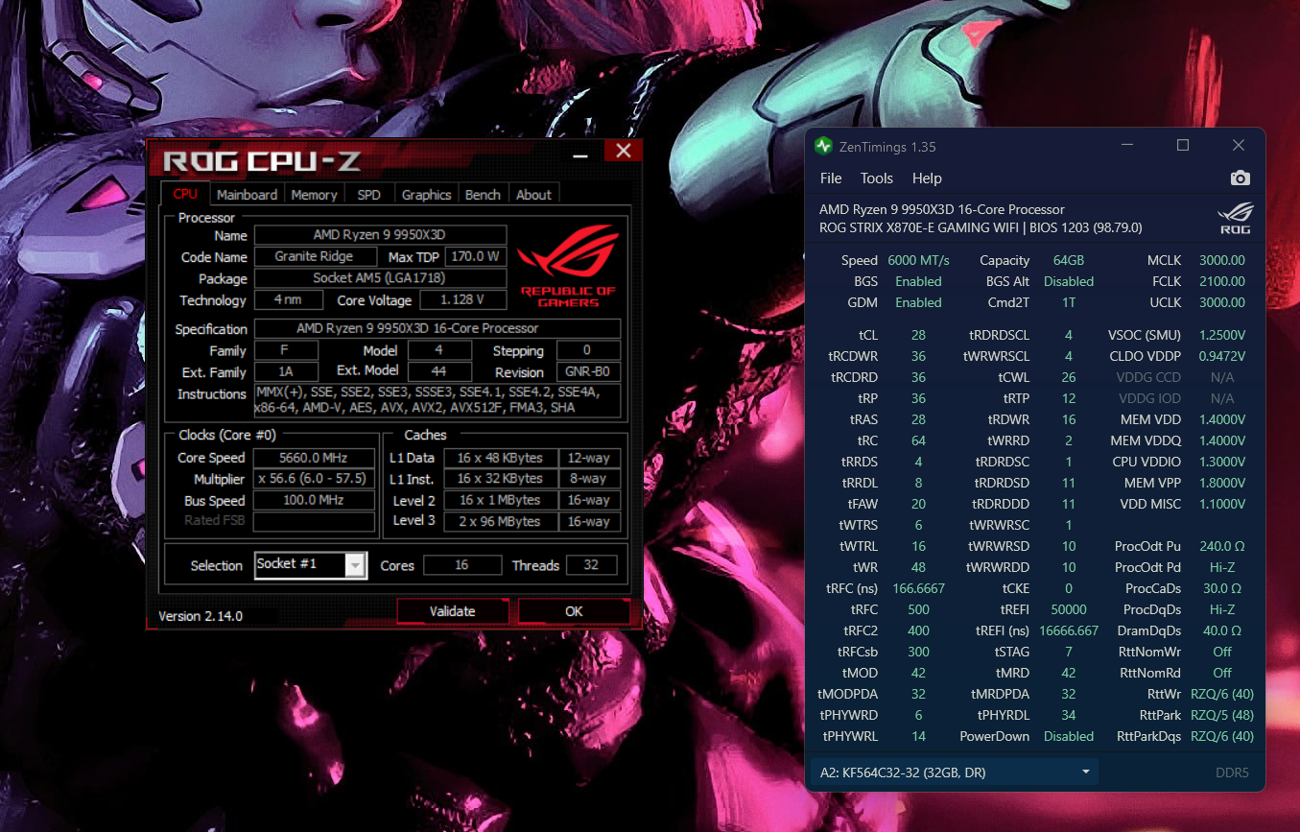Open the File menu in ZenTimings
Image resolution: width=1300 pixels, height=832 pixels.
831,178
